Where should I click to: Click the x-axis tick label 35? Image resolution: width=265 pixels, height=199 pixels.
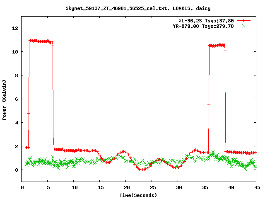tap(205, 187)
